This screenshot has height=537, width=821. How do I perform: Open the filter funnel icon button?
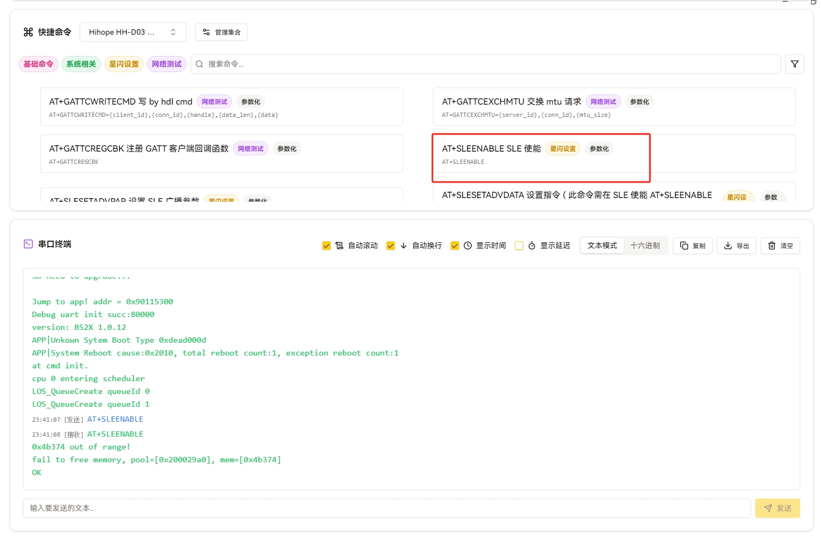[795, 64]
